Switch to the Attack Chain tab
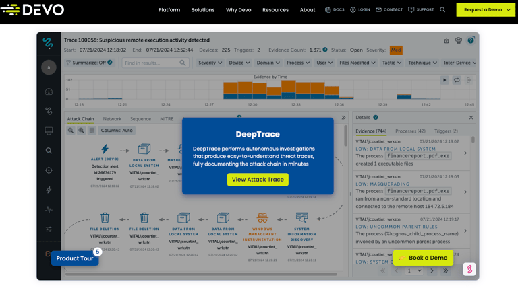Screen dimensions: 518x290 click(81, 119)
